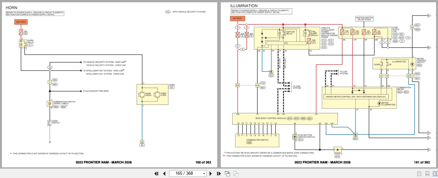438x178 pixels.
Task: Open the page number dropdown arrow
Action: [x=204, y=173]
